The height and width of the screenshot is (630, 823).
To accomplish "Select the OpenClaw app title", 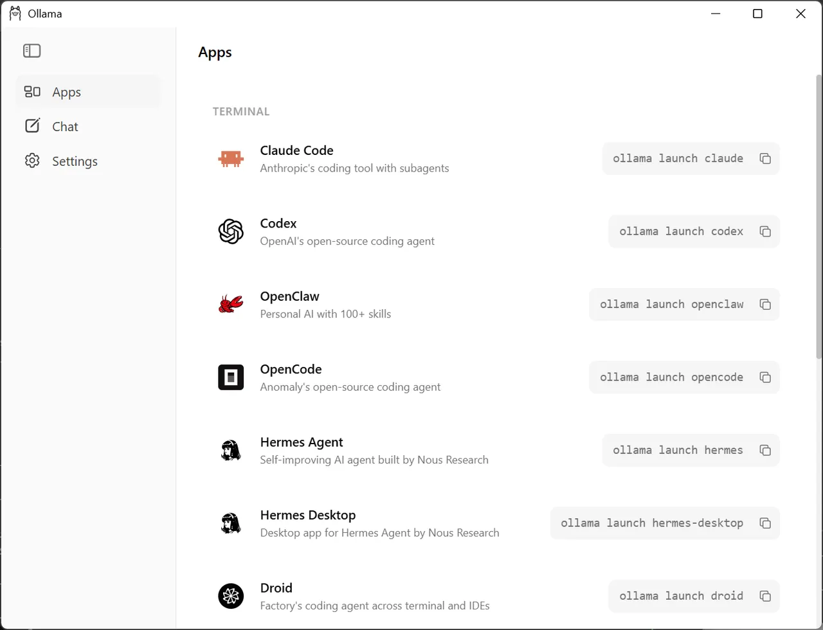I will [x=289, y=296].
